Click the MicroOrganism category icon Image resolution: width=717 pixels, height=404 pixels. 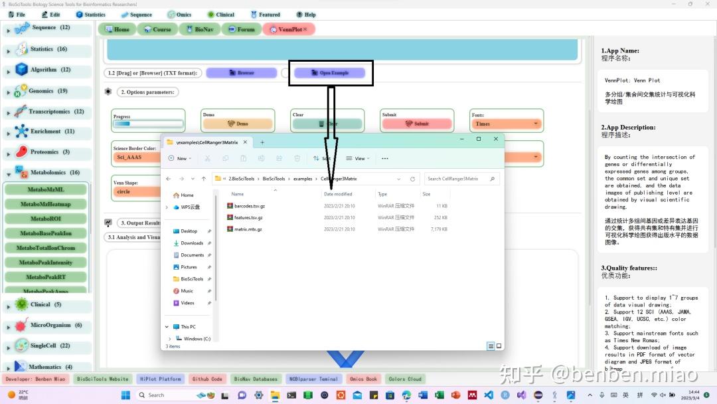tap(20, 325)
